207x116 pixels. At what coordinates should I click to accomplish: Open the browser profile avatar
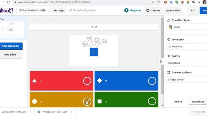(x=204, y=2)
